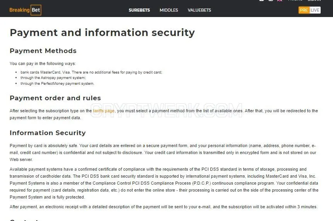Click the SIGN IN link at top right
The image size is (333, 221).
(x=314, y=1)
